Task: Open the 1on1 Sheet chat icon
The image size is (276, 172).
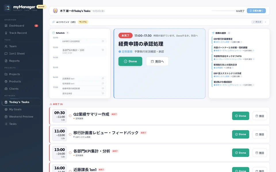Action: tap(6, 54)
